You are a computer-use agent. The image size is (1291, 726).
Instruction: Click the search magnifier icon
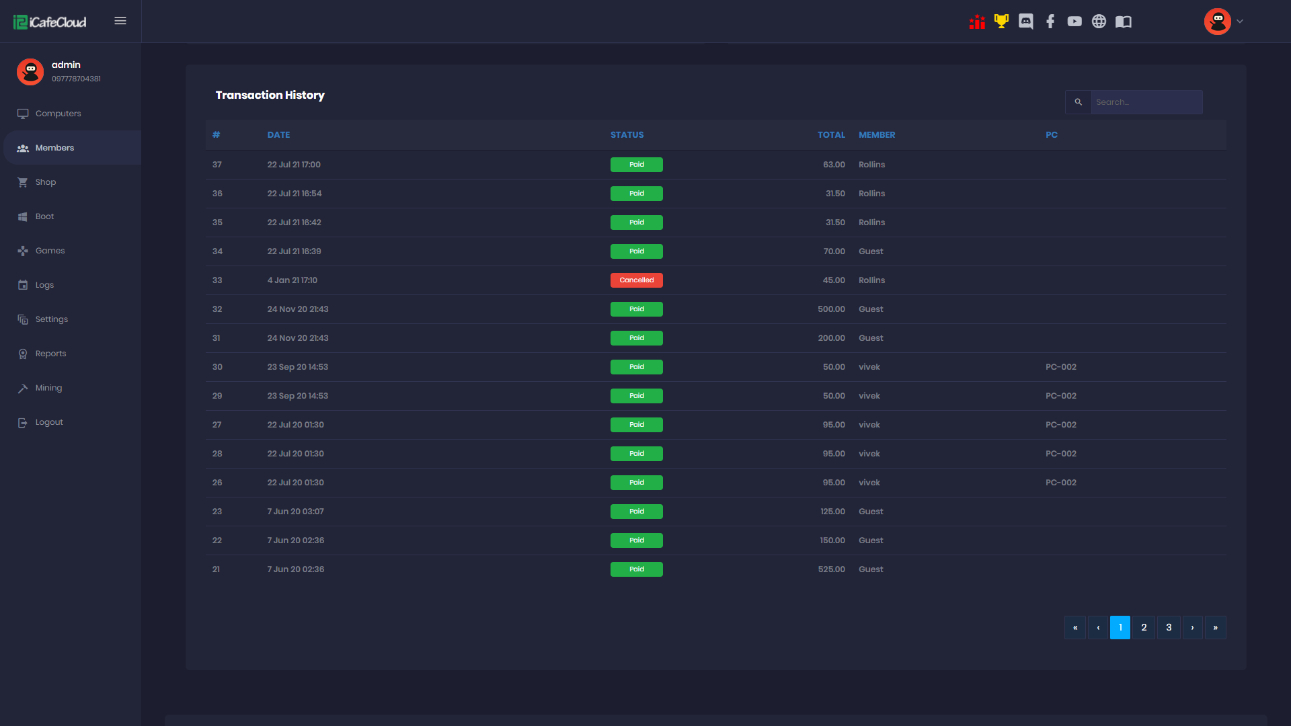1078,102
